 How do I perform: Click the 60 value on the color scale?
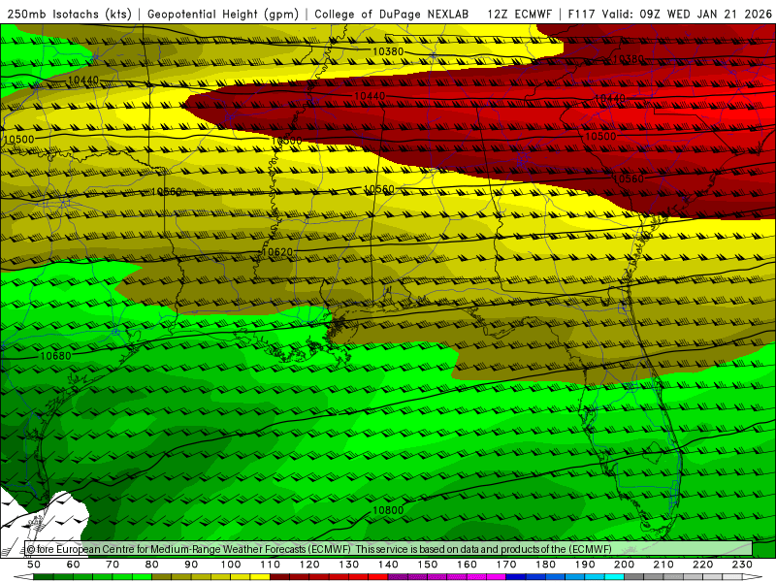pos(73,565)
